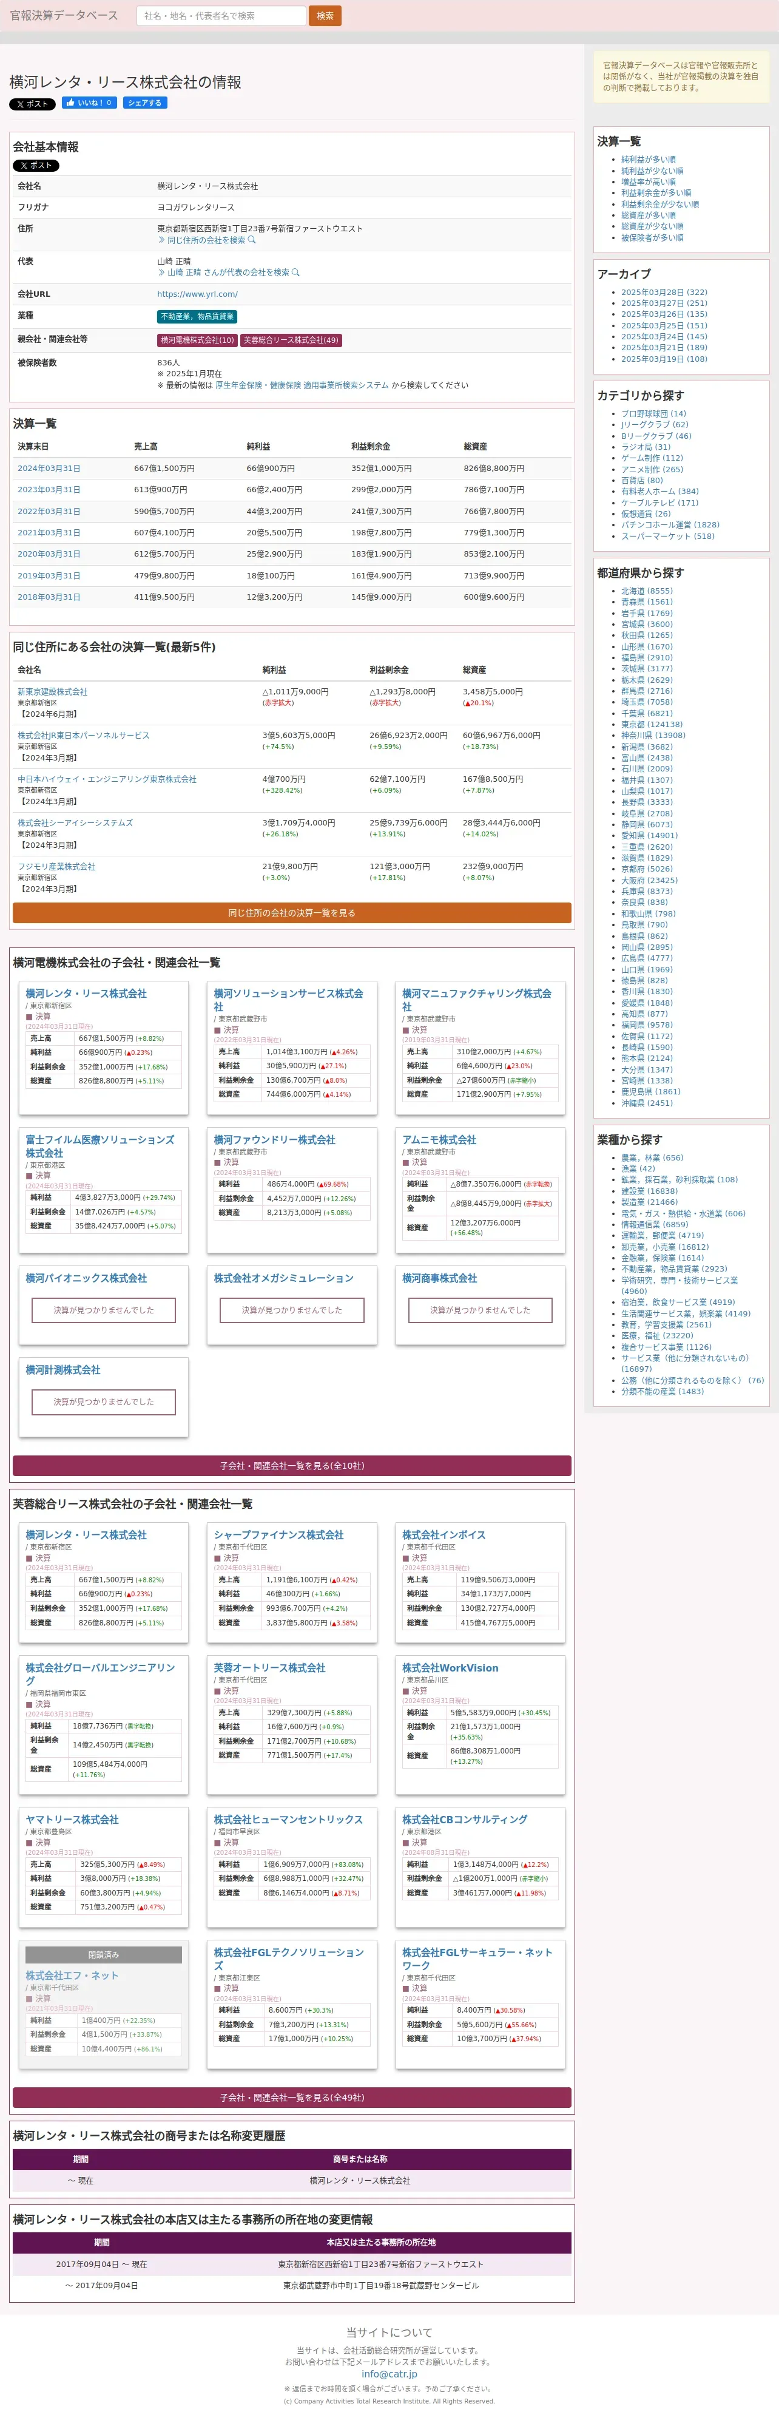
Task: Open 株式会社JR東日本パーソネルサービス link
Action: pyautogui.click(x=83, y=736)
